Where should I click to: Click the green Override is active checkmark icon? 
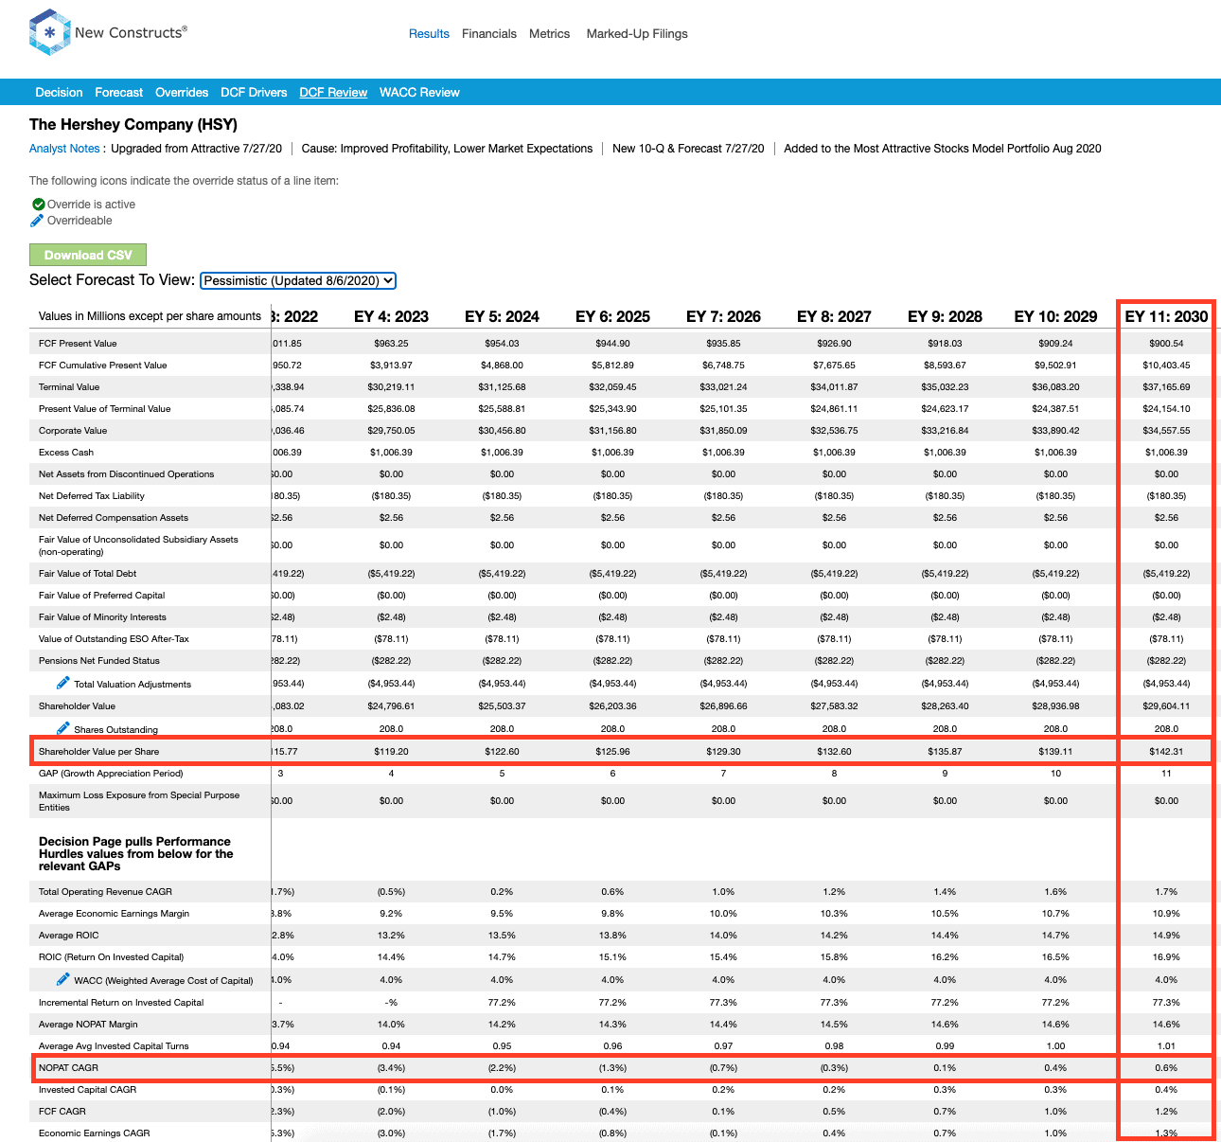(x=39, y=205)
